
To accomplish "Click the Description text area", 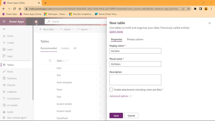I will point(135,80).
